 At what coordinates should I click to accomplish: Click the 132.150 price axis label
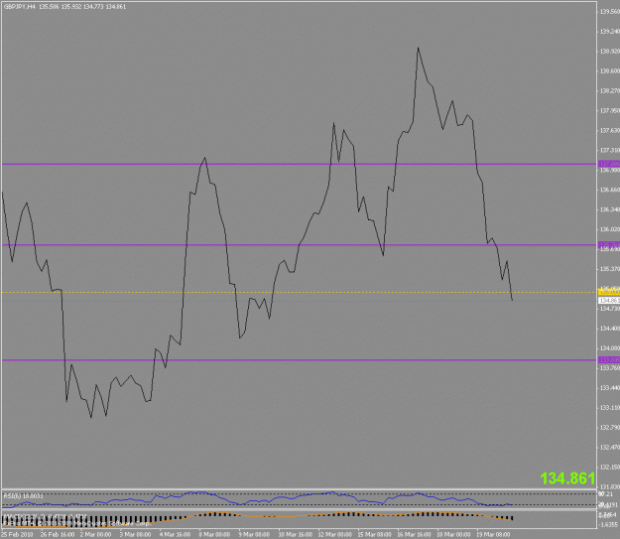[610, 467]
